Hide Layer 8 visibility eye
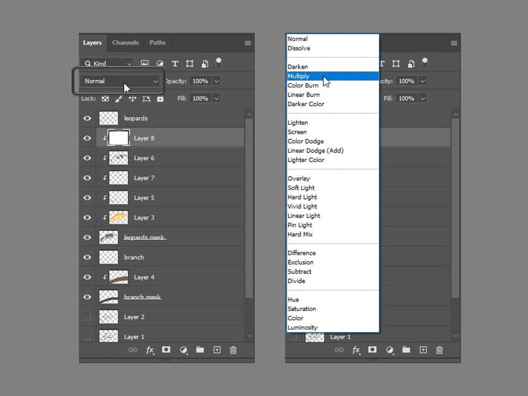 [87, 138]
